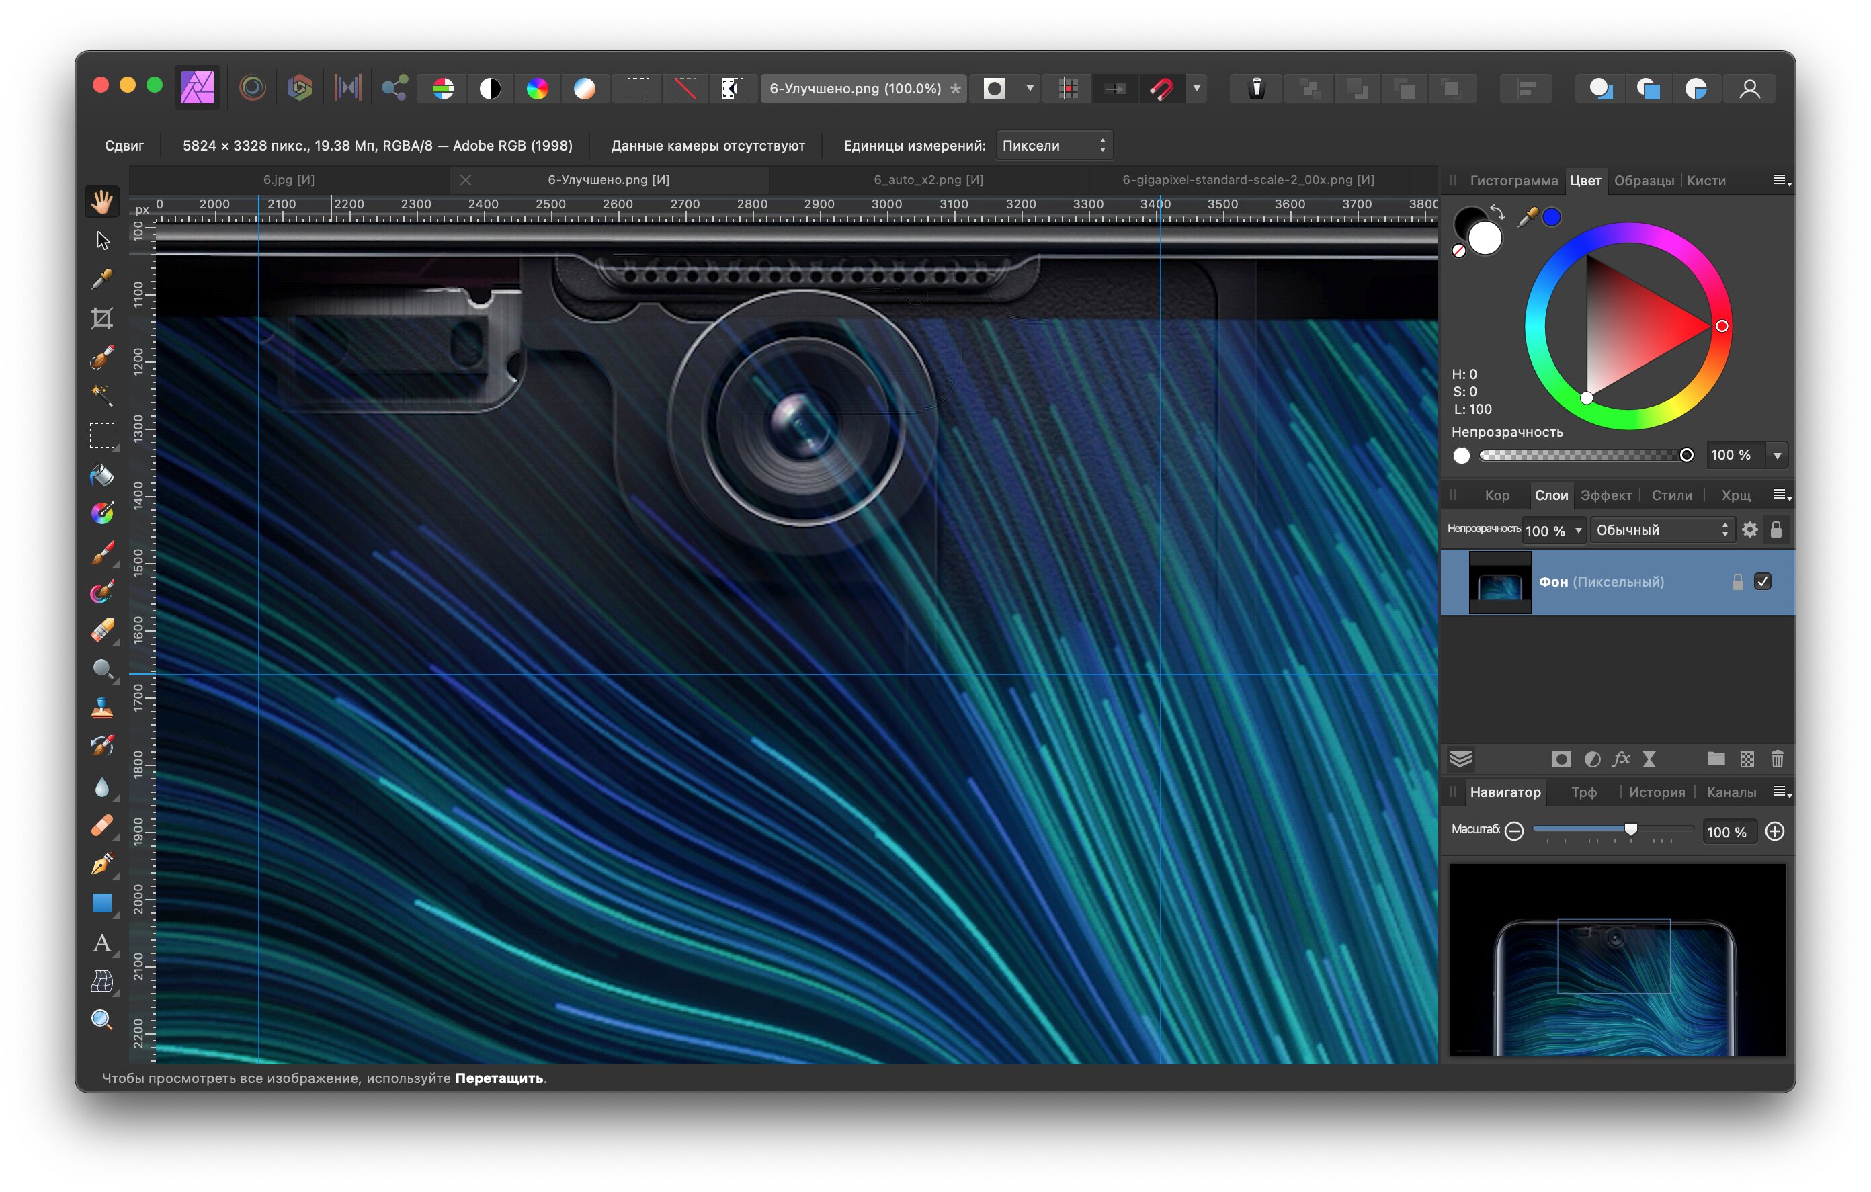Screen dimensions: 1871x1192
Task: Switch to the Образцы tab
Action: click(1643, 180)
